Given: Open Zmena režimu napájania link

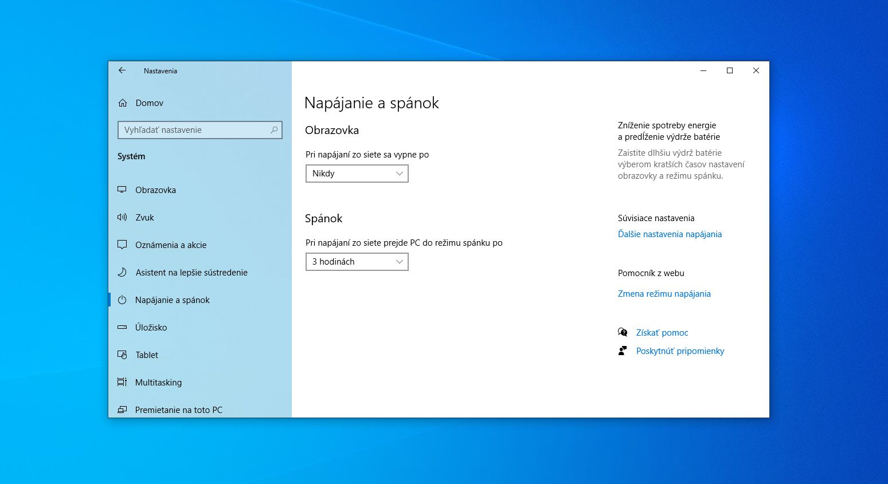Looking at the screenshot, I should 664,294.
